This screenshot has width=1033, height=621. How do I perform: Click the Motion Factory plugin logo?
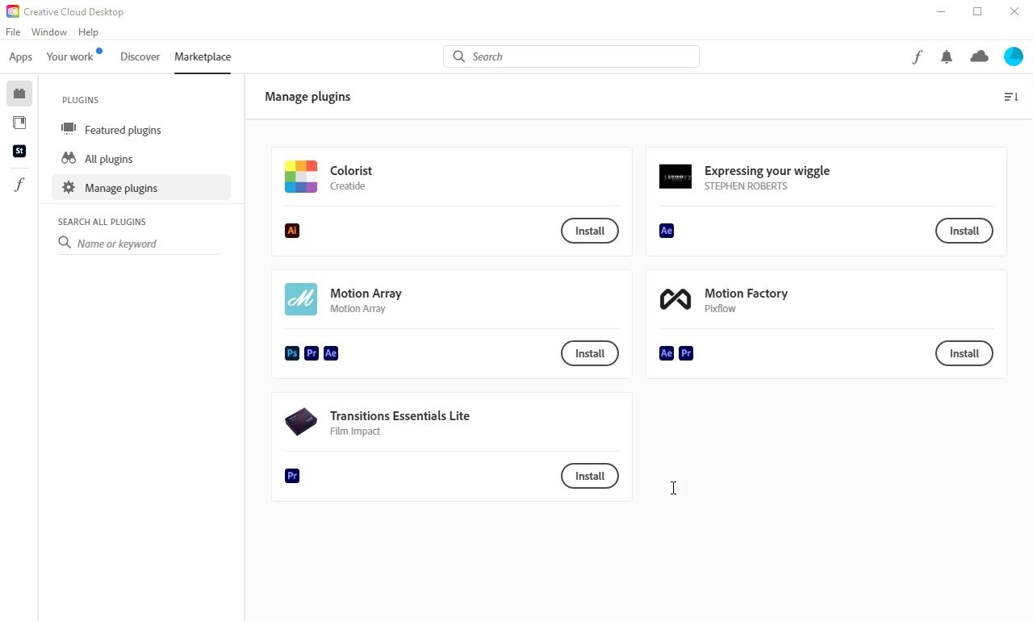(675, 299)
